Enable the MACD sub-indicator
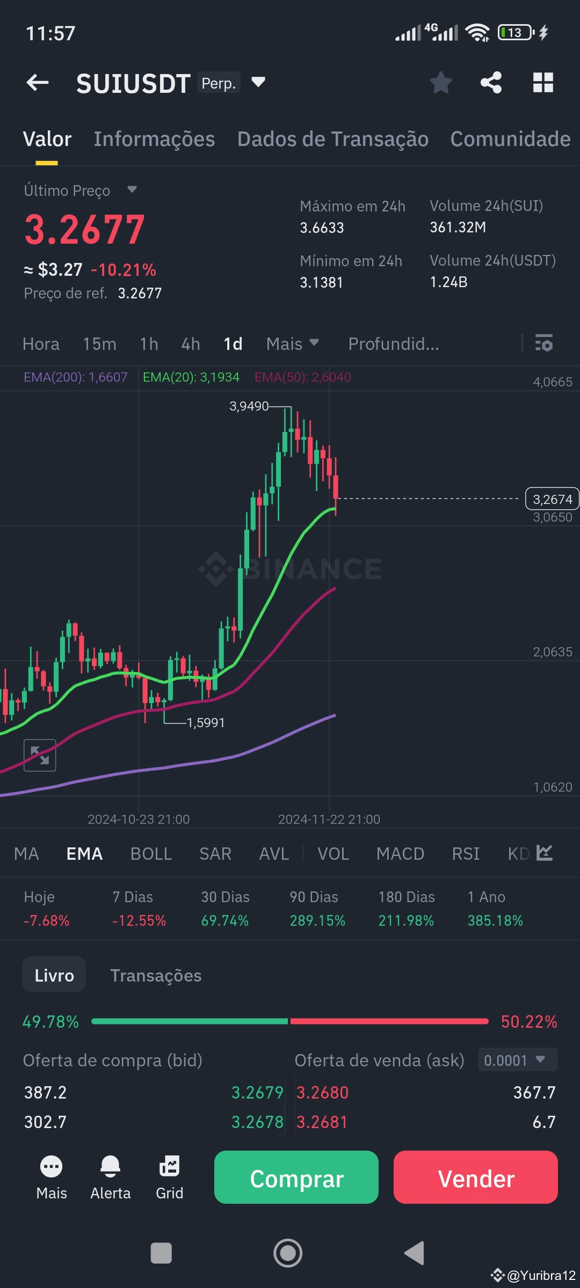The image size is (580, 1288). tap(401, 853)
